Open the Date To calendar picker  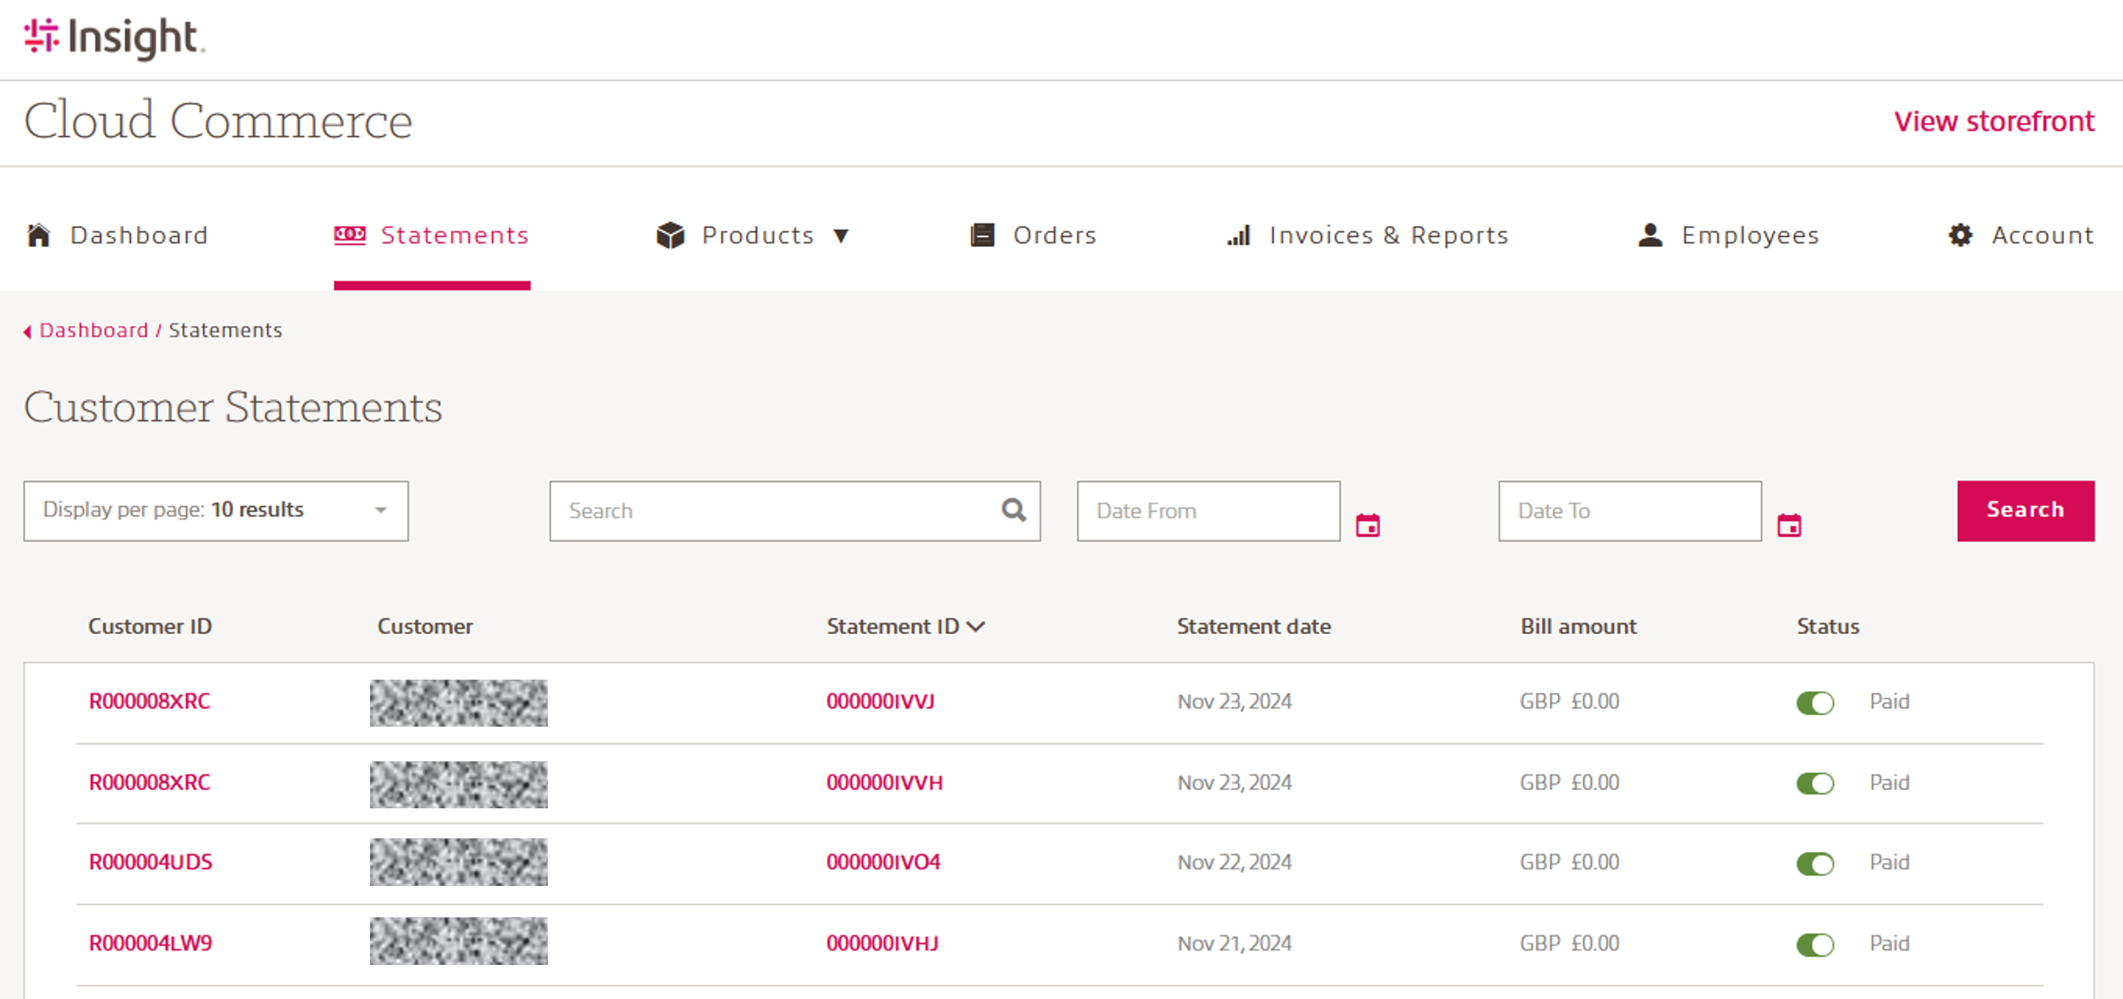(1788, 524)
